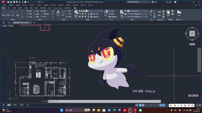Image resolution: width=202 pixels, height=113 pixels.
Task: Choose the Array (阵列) tool
Action: coord(43,17)
